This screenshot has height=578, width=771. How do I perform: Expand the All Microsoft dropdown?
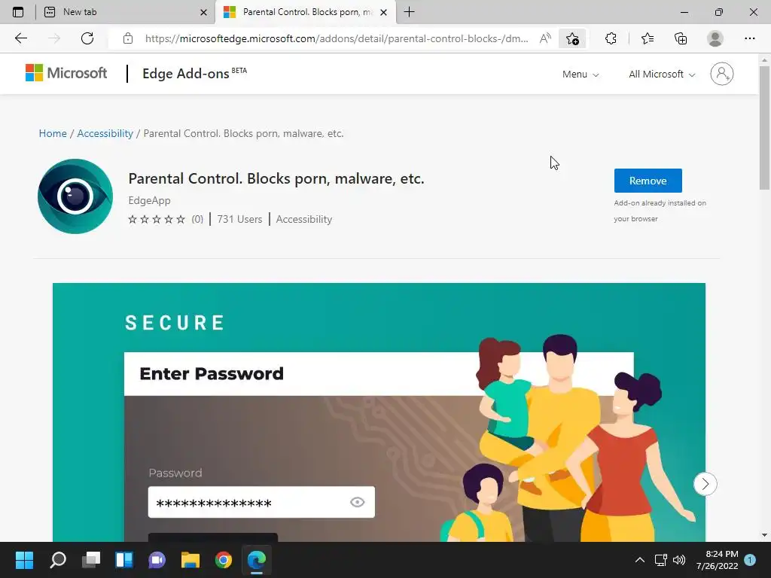(x=661, y=75)
